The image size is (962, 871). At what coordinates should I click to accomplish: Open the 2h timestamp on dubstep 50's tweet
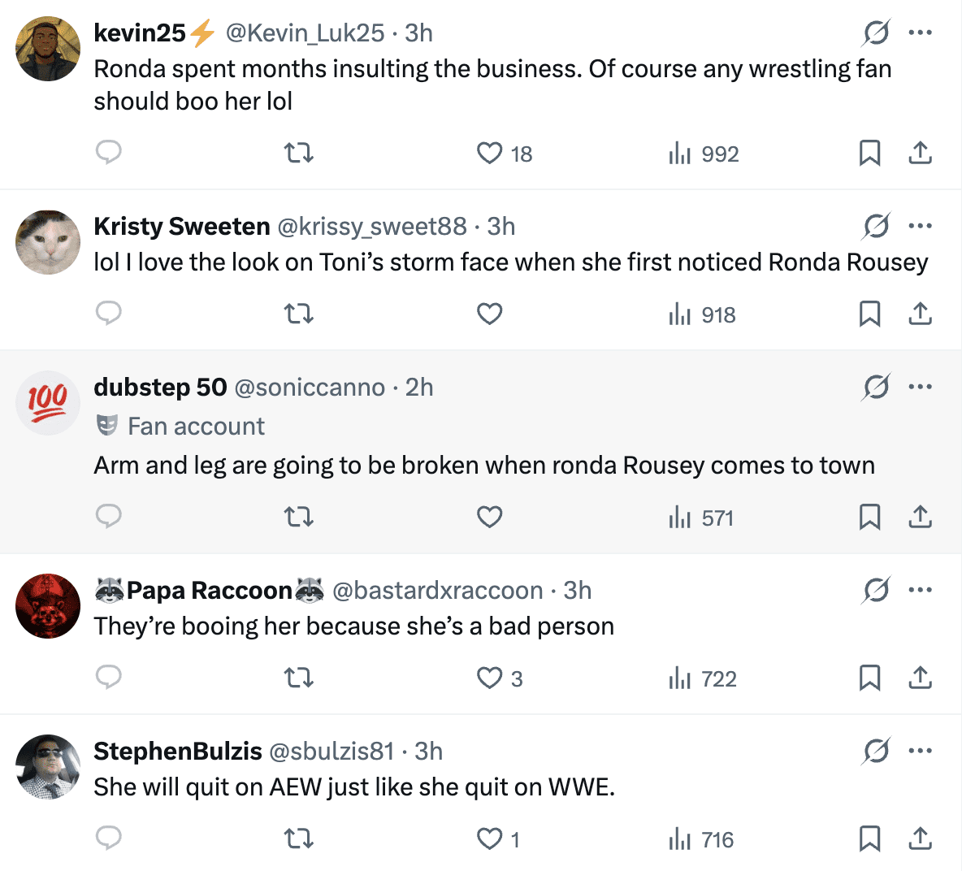coord(419,388)
